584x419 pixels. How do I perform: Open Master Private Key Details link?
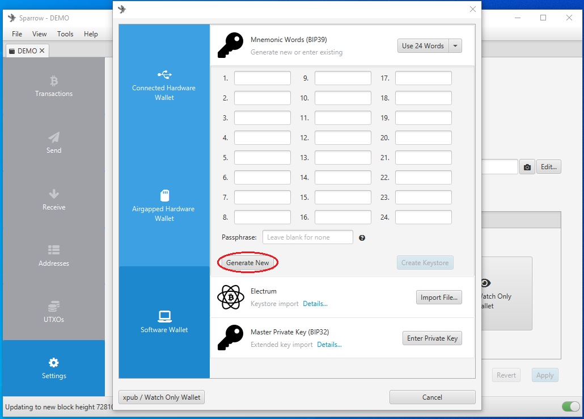(x=329, y=345)
